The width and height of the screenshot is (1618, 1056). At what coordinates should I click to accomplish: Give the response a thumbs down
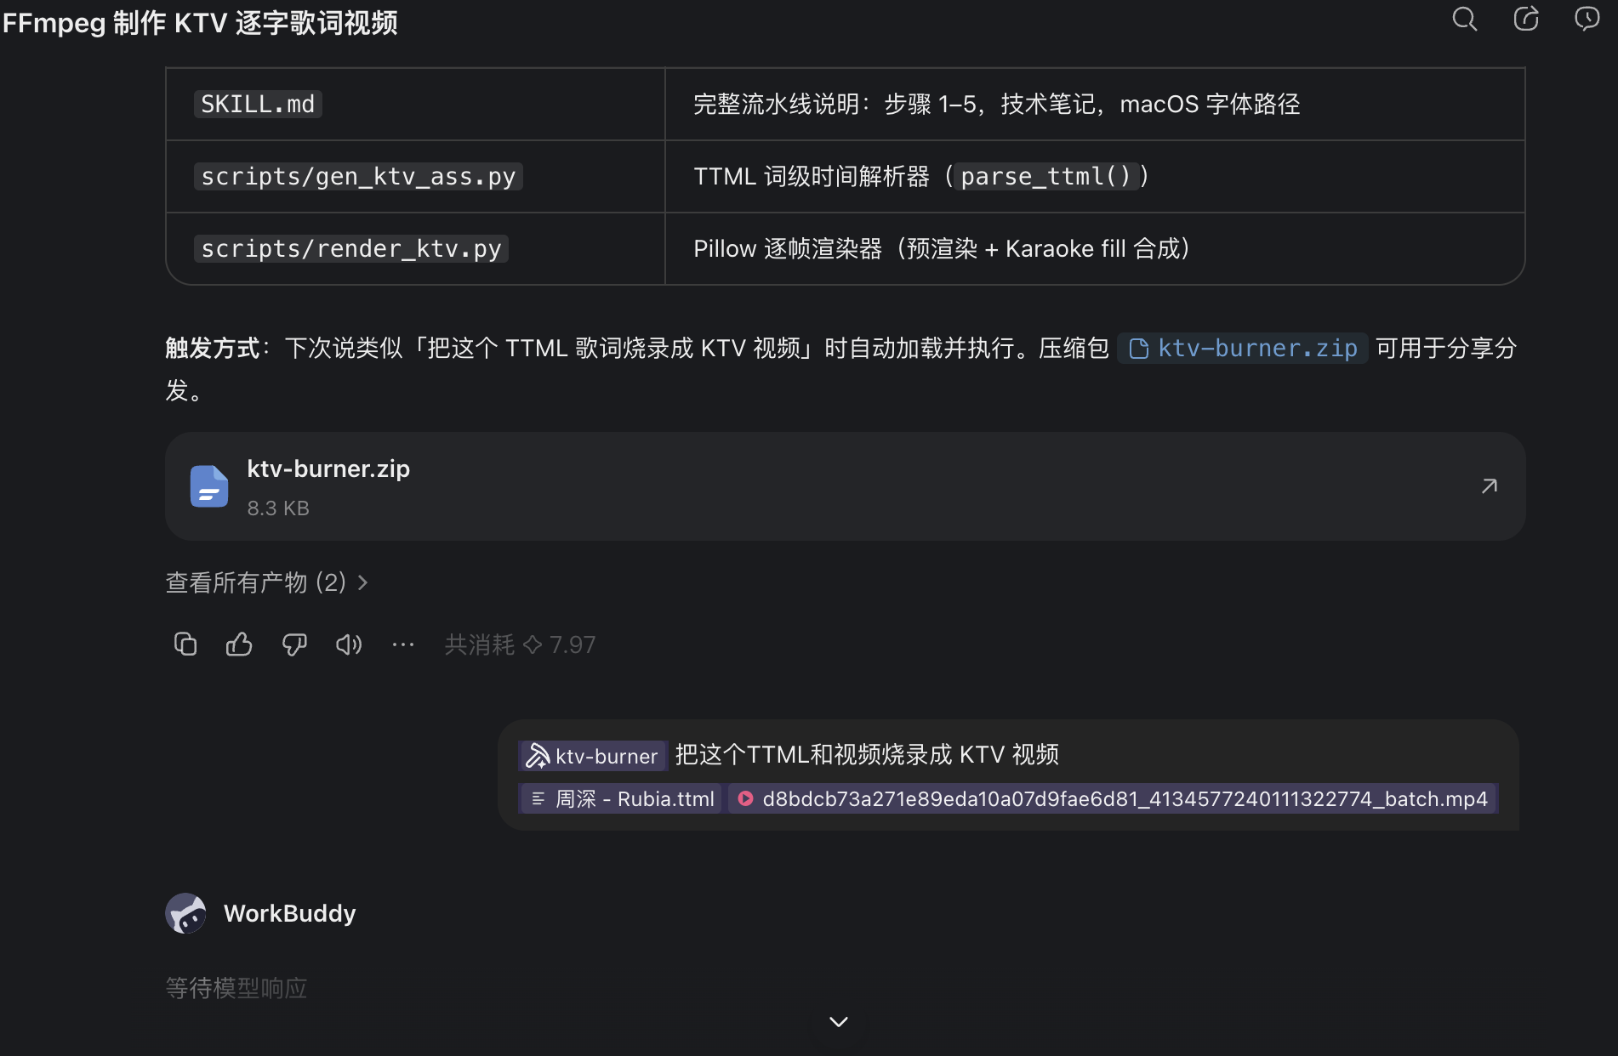[x=294, y=644]
